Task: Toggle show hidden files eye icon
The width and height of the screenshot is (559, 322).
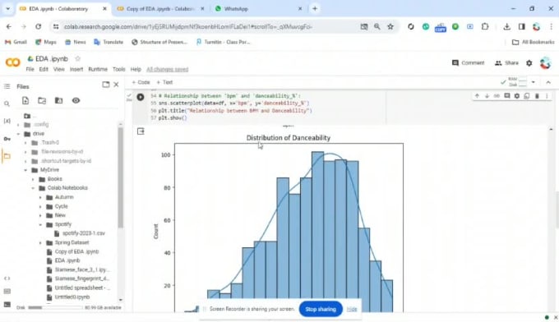Action: coord(76,101)
